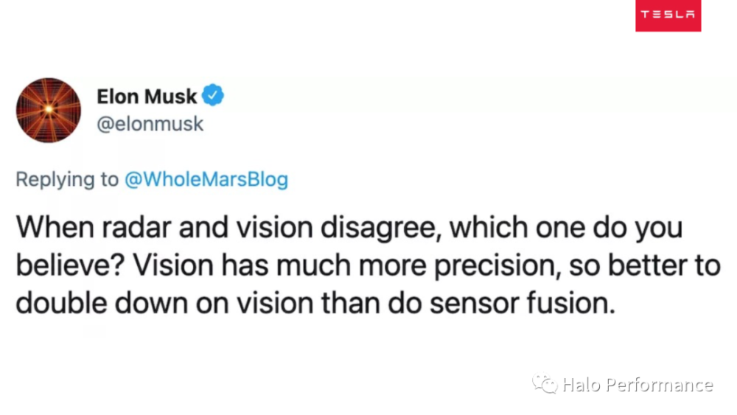Image resolution: width=737 pixels, height=415 pixels.
Task: Open the @WholeMarsBlog mention link
Action: (x=206, y=180)
